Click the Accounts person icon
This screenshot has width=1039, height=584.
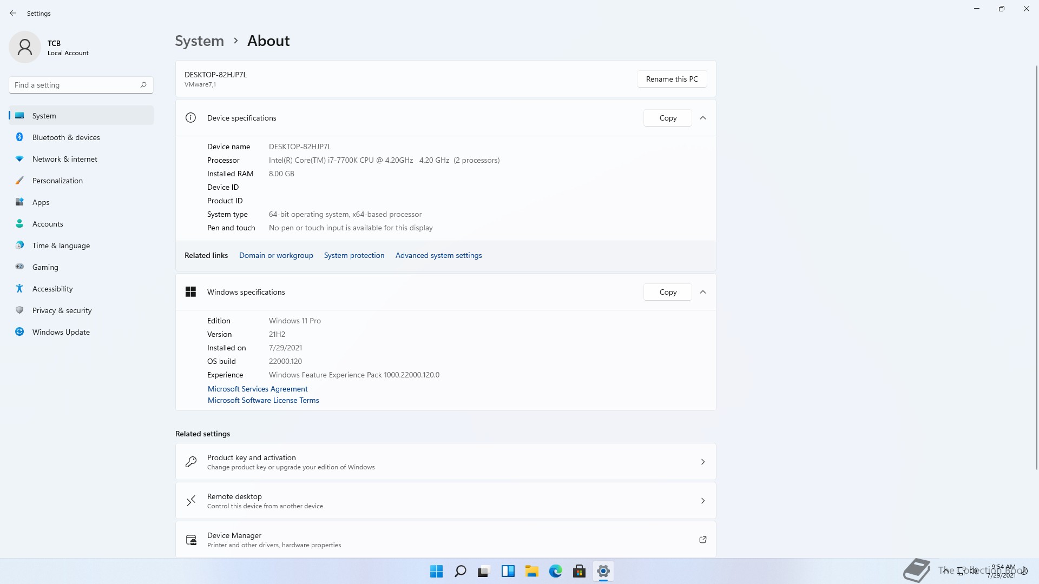(x=19, y=224)
